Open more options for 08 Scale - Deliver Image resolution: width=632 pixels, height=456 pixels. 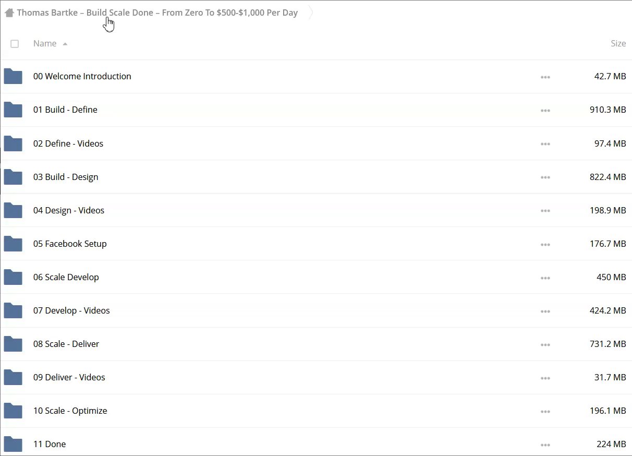(545, 344)
